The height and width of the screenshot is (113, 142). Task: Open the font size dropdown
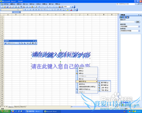point(22,10)
